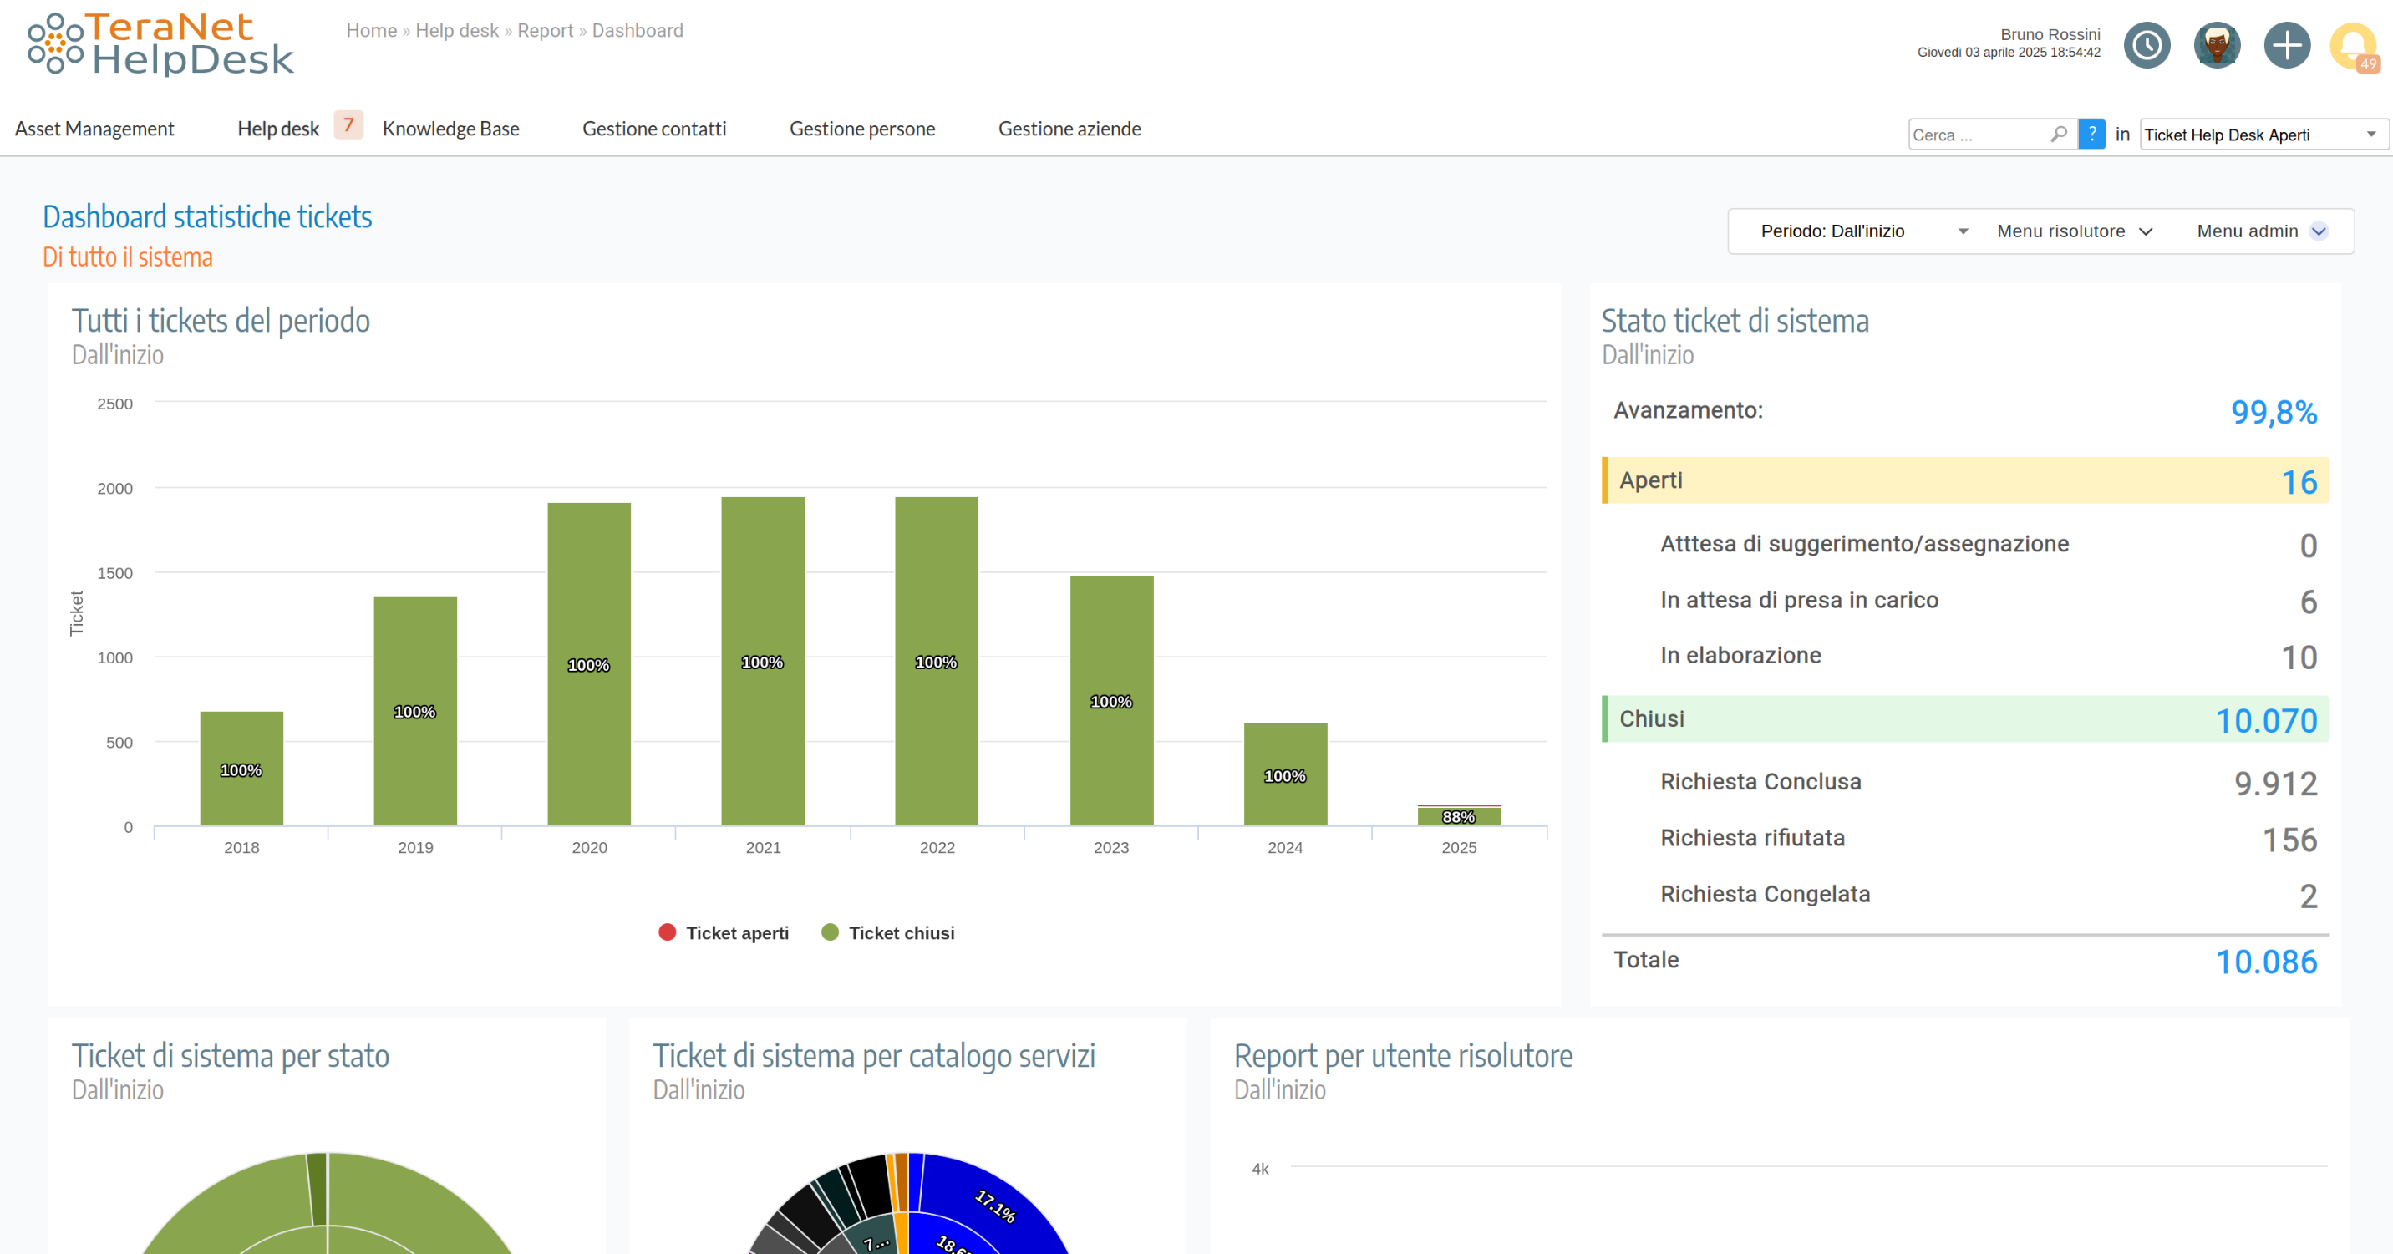Click the Bruno Rossini user name
Image resolution: width=2393 pixels, height=1254 pixels.
[2050, 34]
